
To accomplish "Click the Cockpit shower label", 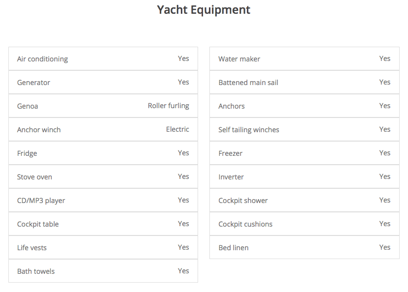I will [243, 201].
